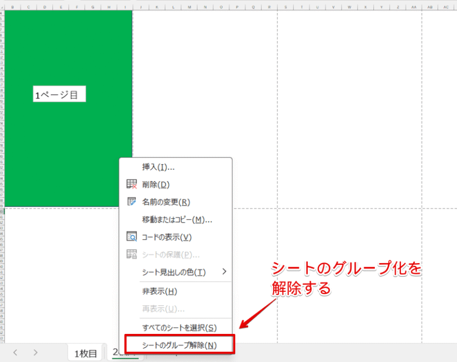This screenshot has height=362, width=457.
Task: Switch to the 1枚目 sheet tab
Action: click(x=84, y=353)
